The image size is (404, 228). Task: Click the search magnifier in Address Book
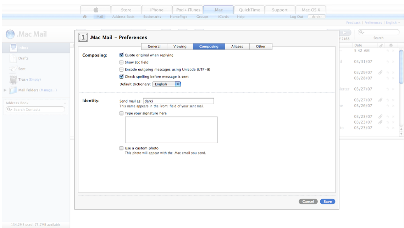[9, 109]
